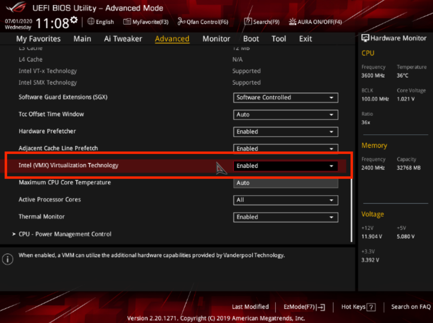The width and height of the screenshot is (433, 323).
Task: Click the EzMode exit arrow icon
Action: coord(321,307)
